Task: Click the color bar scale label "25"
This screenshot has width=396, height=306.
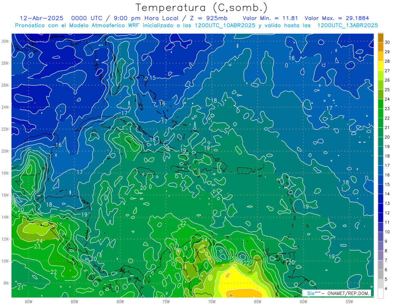Action: (387, 90)
